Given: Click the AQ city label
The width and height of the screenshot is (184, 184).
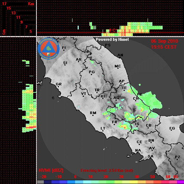Looking at the screenshot, I should click(116, 98).
